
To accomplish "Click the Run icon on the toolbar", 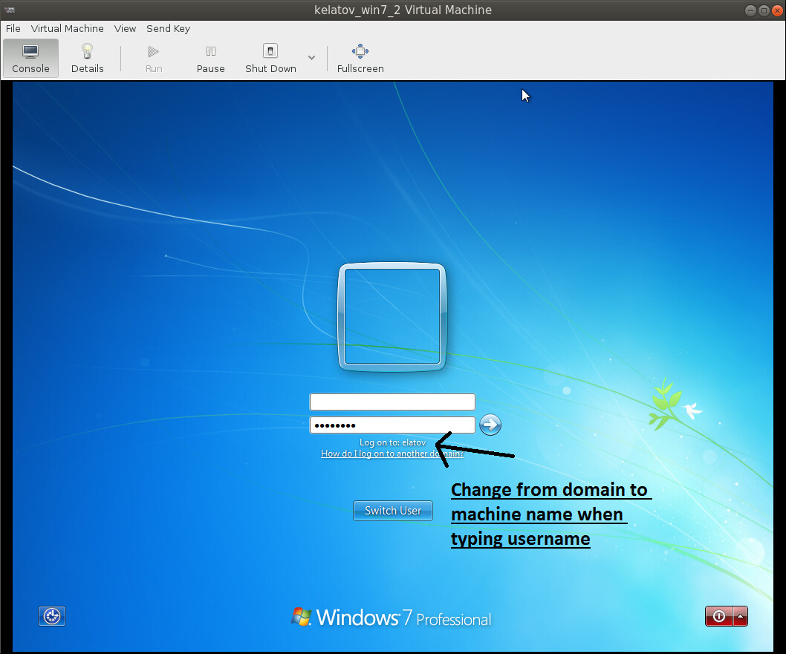I will [153, 52].
